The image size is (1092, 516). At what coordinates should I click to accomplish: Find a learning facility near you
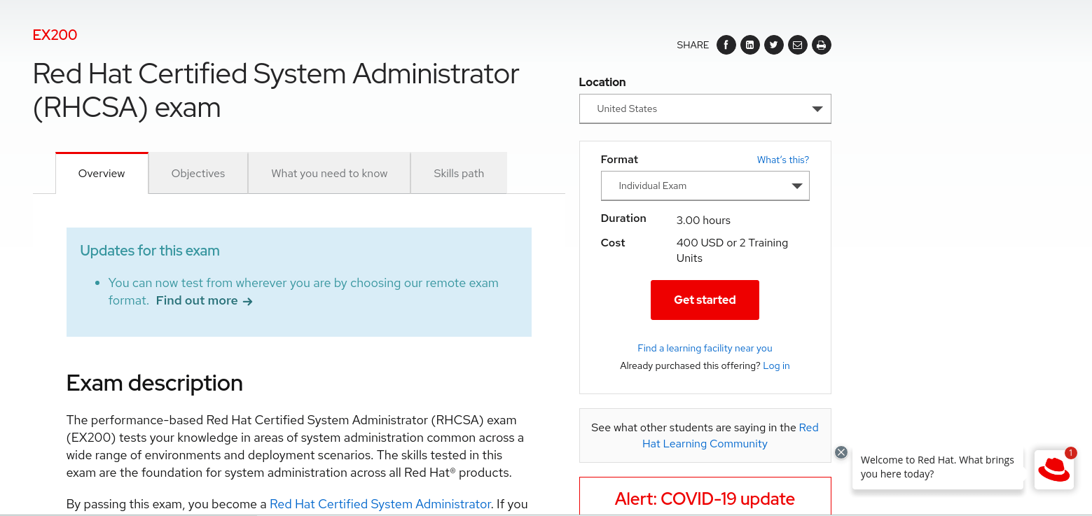(705, 348)
